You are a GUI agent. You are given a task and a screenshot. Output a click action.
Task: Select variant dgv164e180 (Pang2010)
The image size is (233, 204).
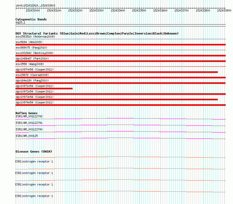[x=32, y=80]
